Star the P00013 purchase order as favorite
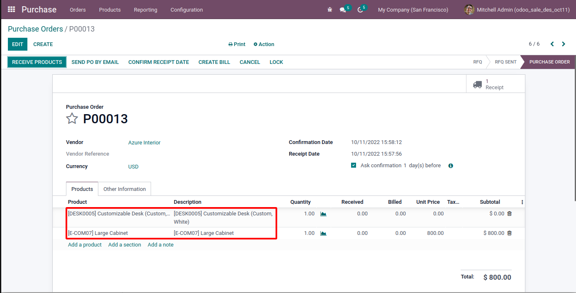This screenshot has width=576, height=293. click(72, 119)
